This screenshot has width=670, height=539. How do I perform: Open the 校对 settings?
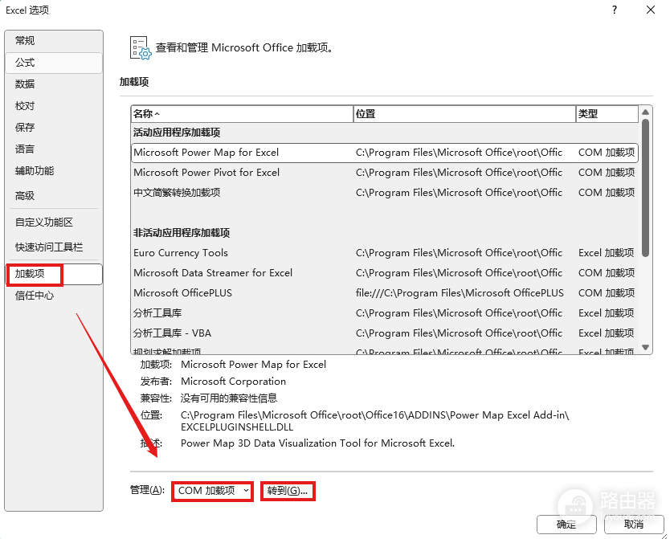53,106
